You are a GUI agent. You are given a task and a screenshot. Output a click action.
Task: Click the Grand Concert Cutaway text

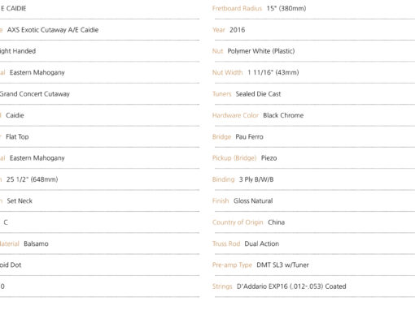(x=34, y=94)
